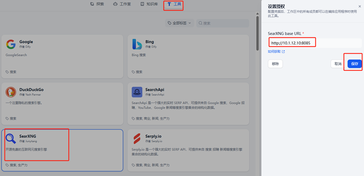The width and height of the screenshot is (364, 176).
Task: Click the Serply.io red icon
Action: coord(137,139)
